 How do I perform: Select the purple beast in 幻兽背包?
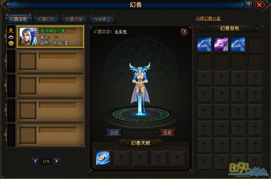tap(221, 44)
